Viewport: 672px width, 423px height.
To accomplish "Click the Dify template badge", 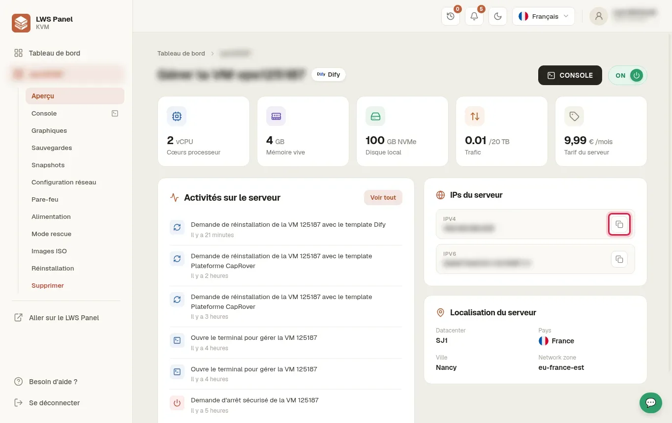I will coord(329,74).
